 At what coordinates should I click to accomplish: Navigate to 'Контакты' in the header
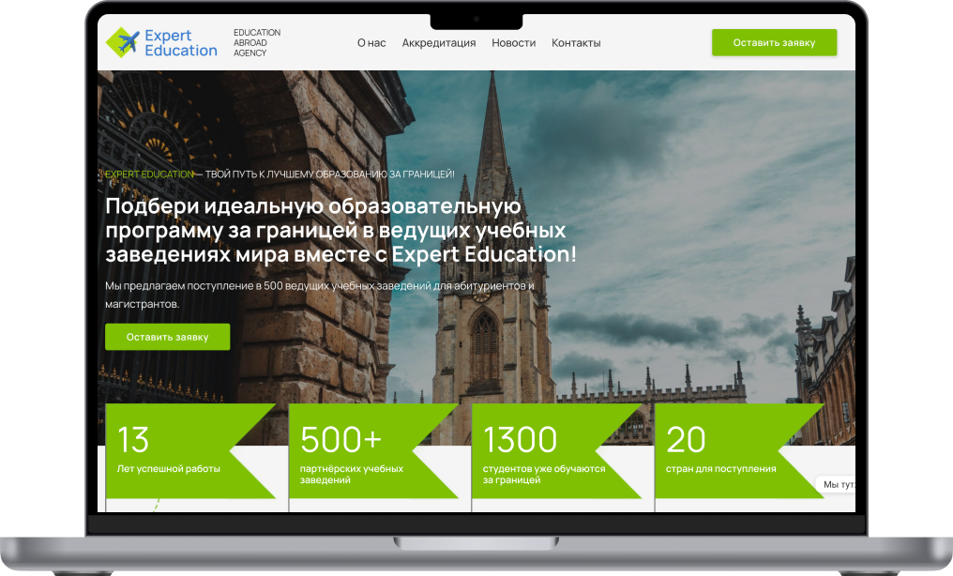coord(576,43)
